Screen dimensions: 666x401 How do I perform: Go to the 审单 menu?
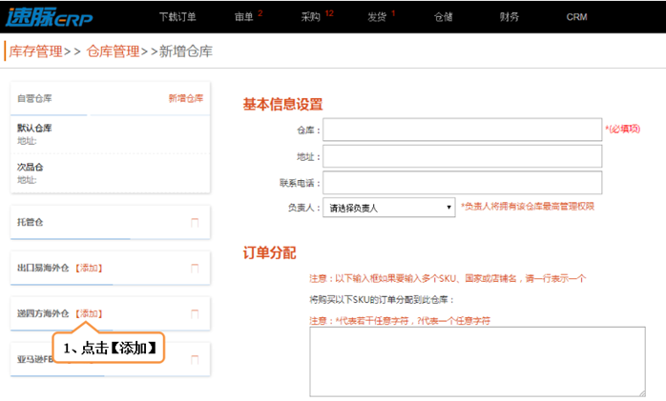[x=243, y=17]
